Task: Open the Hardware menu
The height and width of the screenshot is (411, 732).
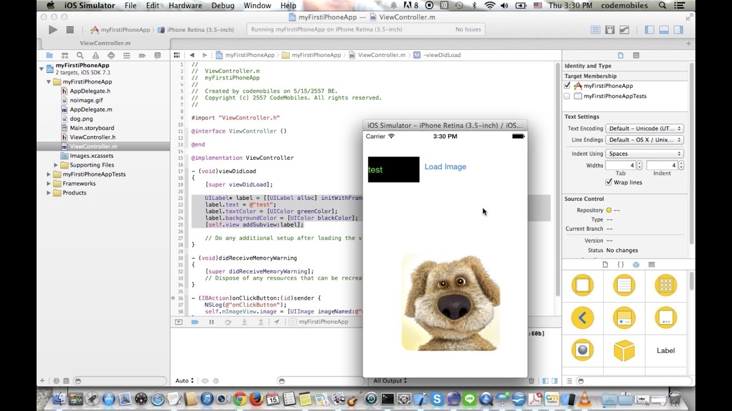Action: (185, 6)
